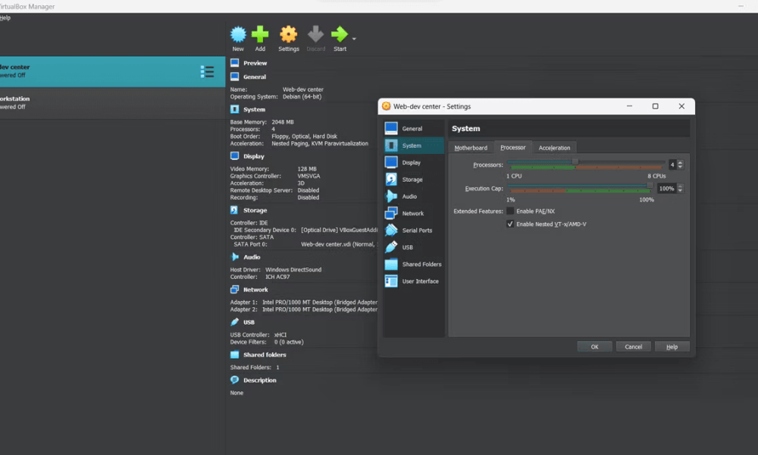Open Audio category in Settings dialog sidebar
Image resolution: width=758 pixels, height=455 pixels.
point(414,196)
